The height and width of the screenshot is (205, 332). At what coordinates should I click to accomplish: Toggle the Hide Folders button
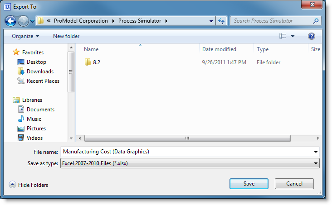click(x=29, y=185)
